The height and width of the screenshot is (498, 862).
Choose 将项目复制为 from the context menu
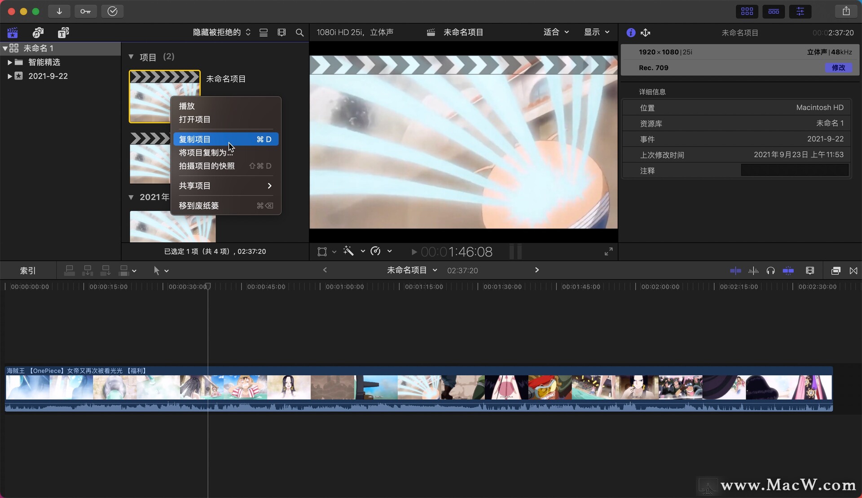click(226, 153)
